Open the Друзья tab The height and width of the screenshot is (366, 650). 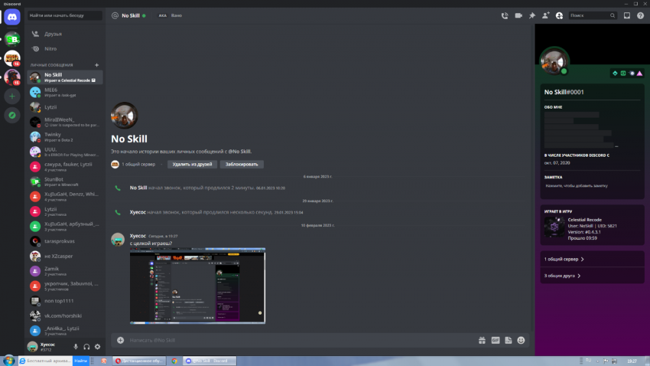coord(53,34)
